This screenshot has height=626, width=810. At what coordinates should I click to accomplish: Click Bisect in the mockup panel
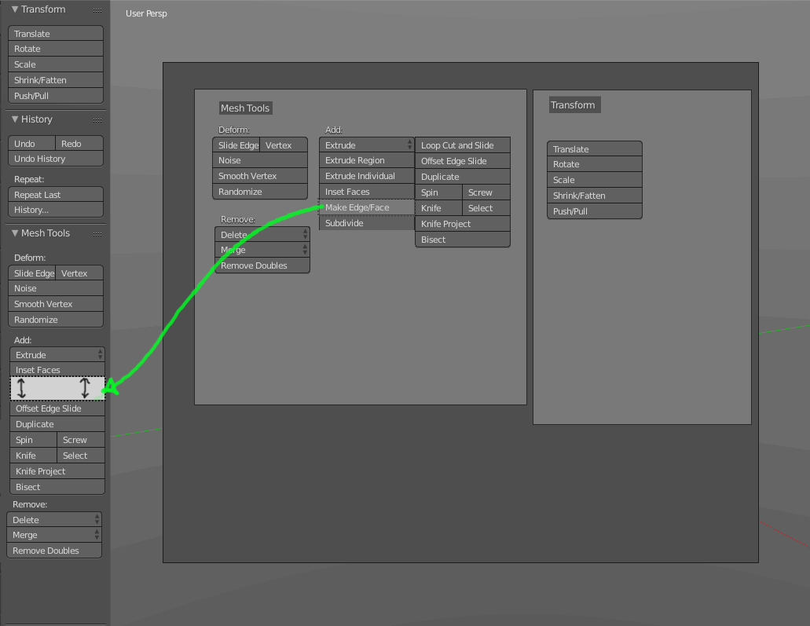(463, 240)
